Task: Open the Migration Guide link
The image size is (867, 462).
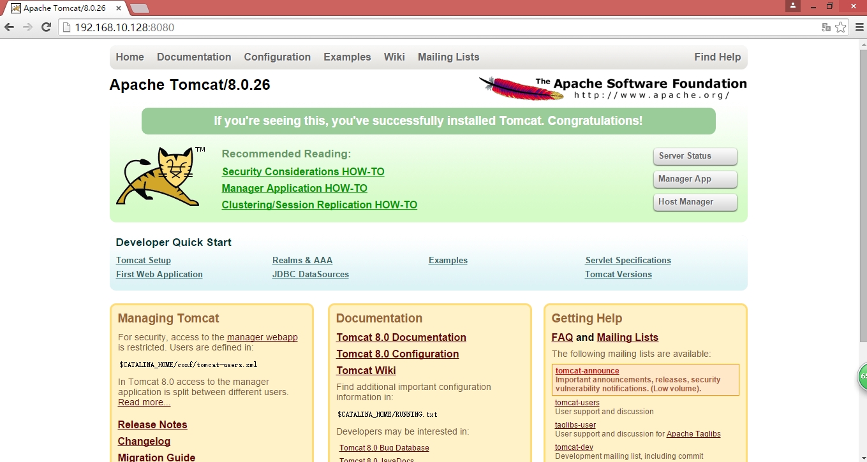Action: pyautogui.click(x=157, y=457)
